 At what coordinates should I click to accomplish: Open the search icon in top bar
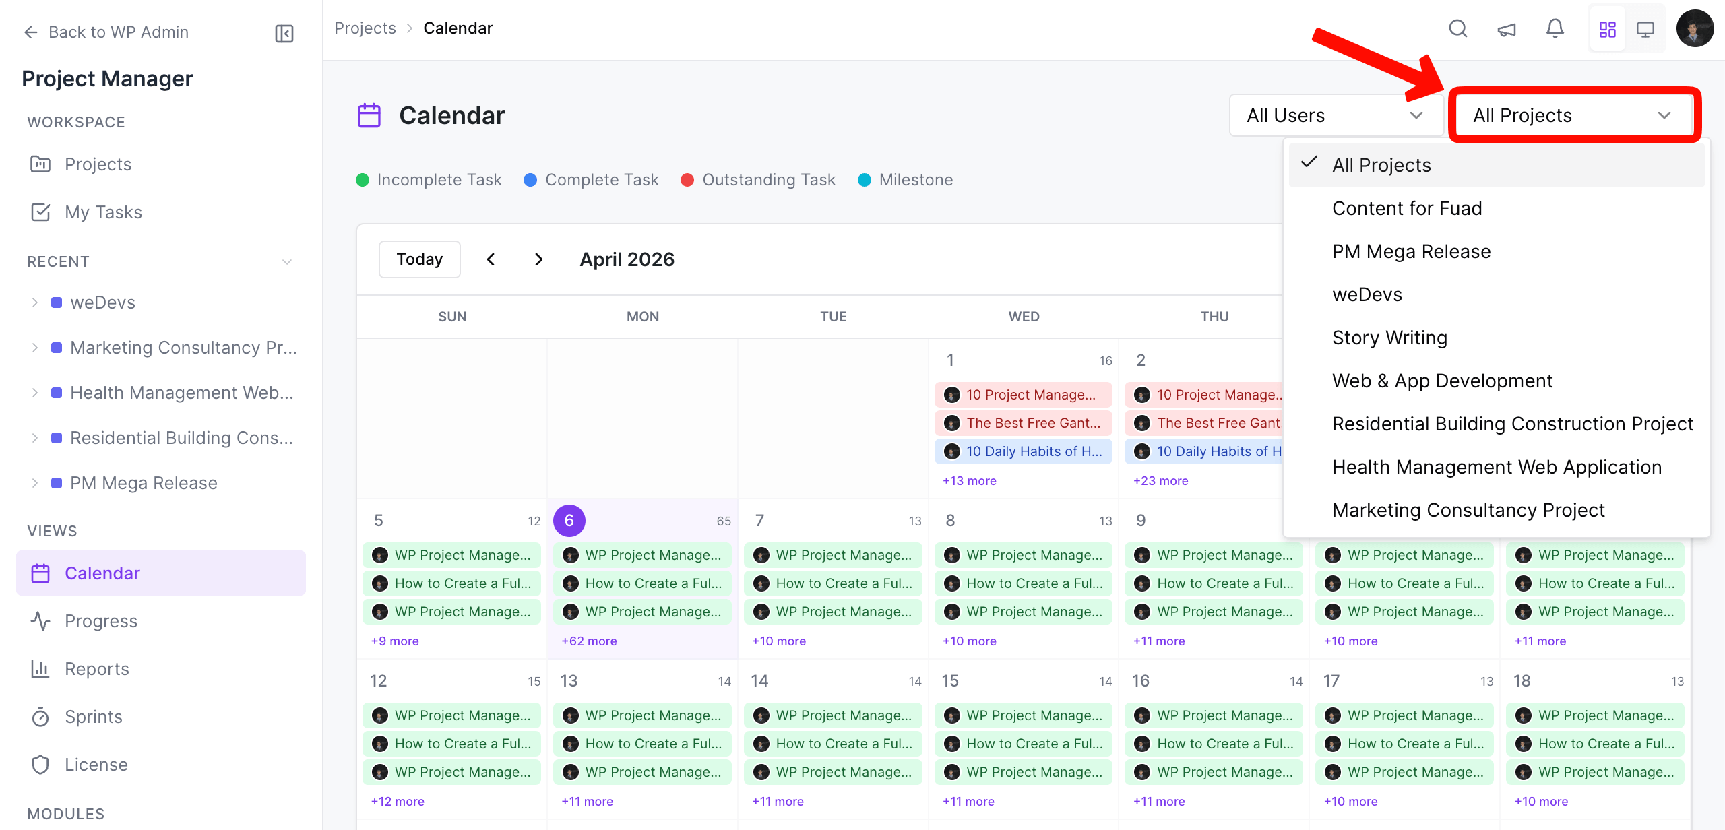coord(1457,29)
